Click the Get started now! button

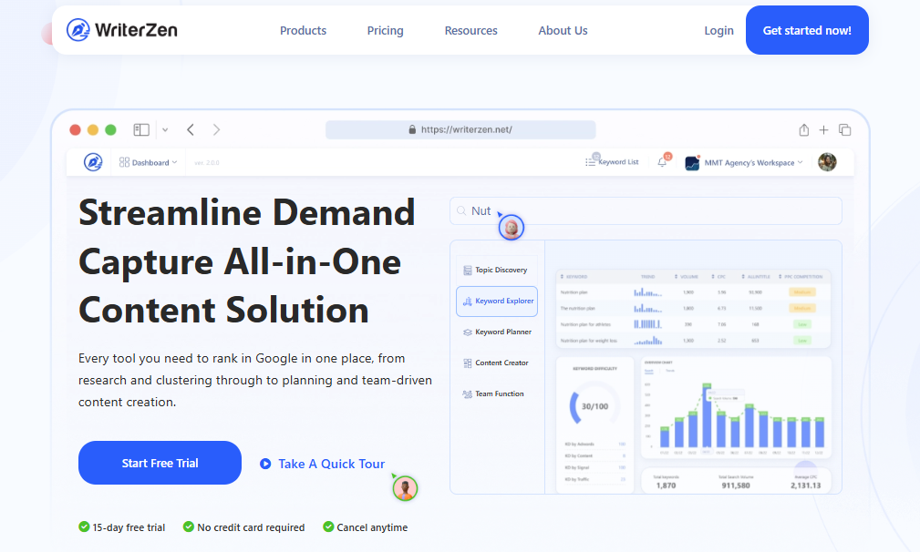point(807,30)
